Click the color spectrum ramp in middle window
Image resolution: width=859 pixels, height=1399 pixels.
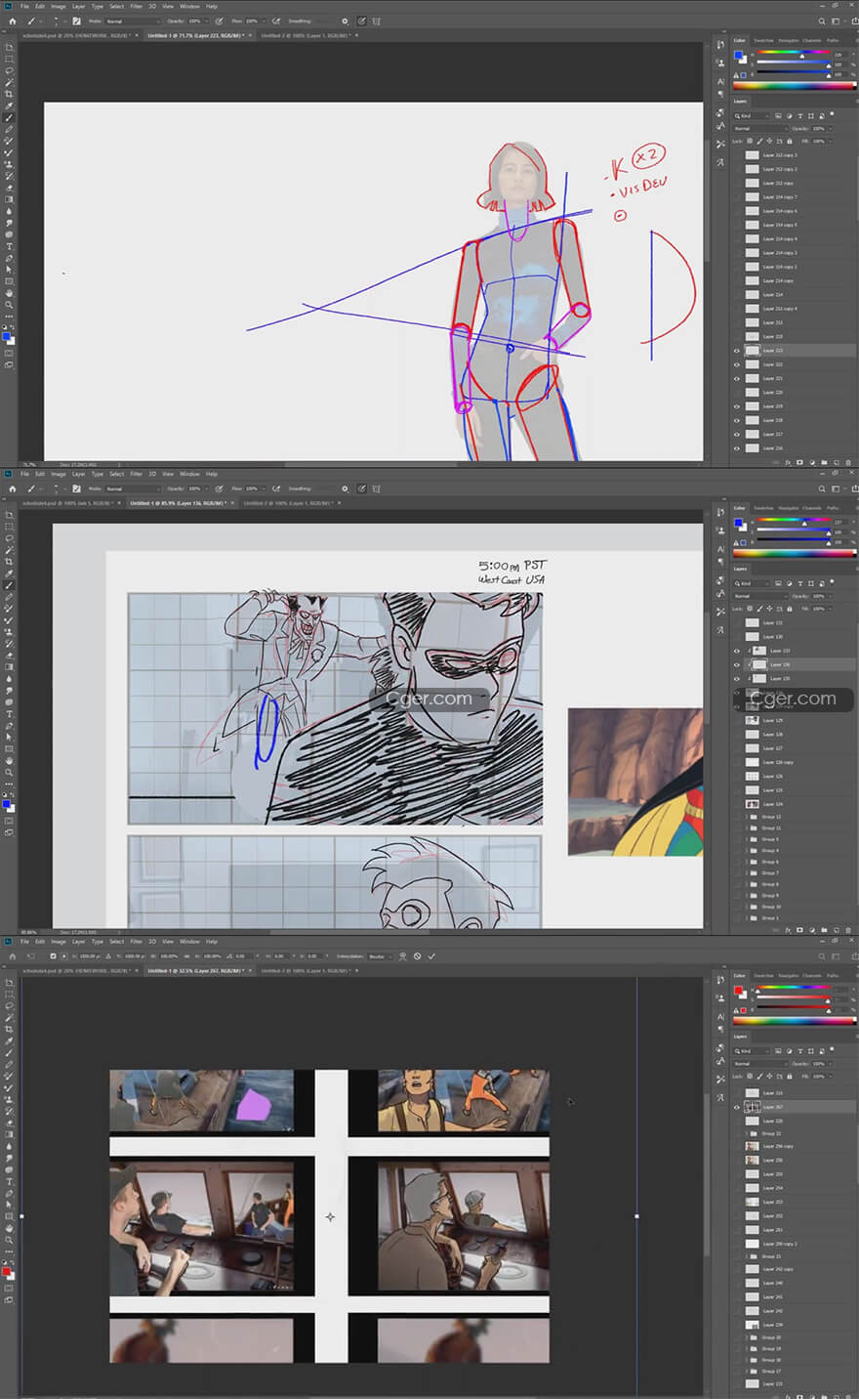click(x=794, y=554)
